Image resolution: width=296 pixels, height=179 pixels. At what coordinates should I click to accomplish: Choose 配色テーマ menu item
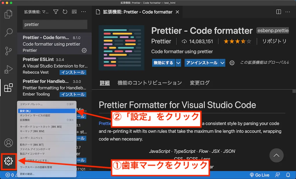tap(47, 145)
